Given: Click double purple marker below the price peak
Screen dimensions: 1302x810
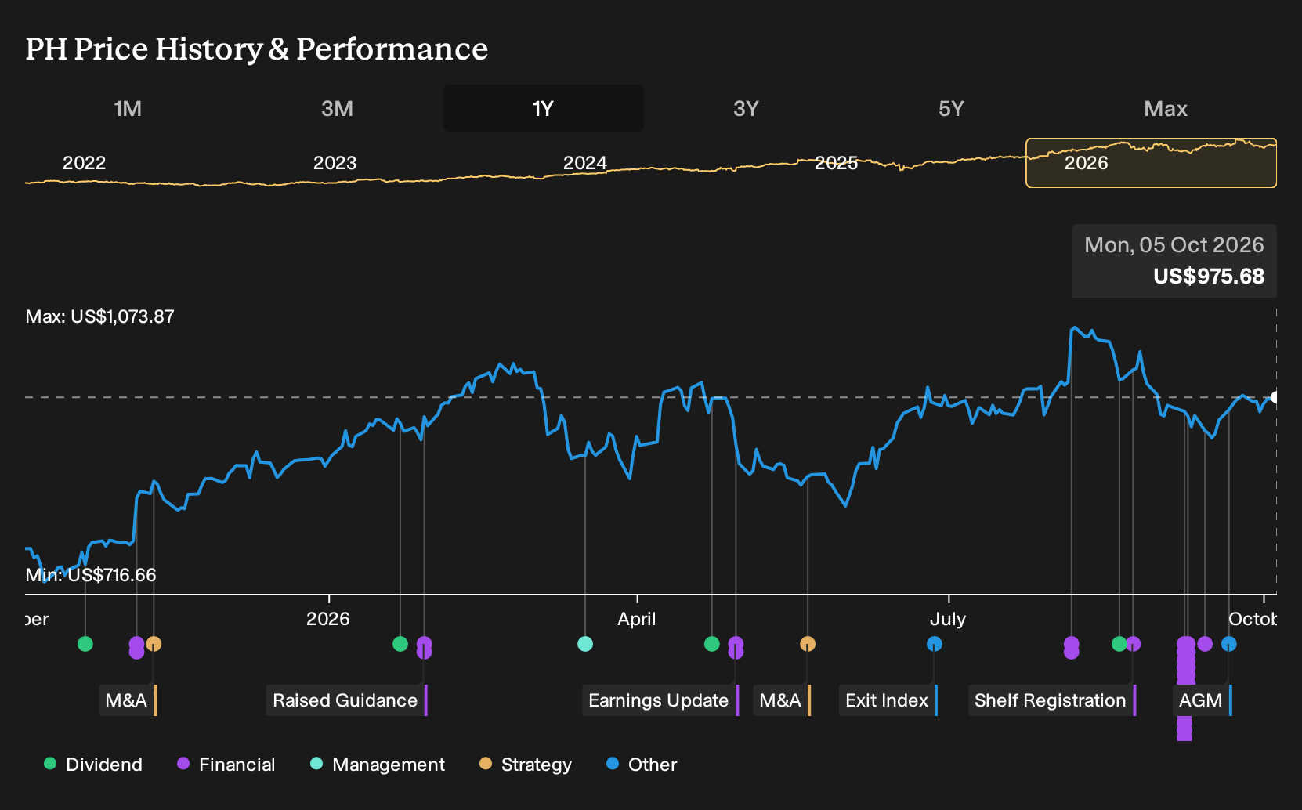Looking at the screenshot, I should click(1072, 648).
